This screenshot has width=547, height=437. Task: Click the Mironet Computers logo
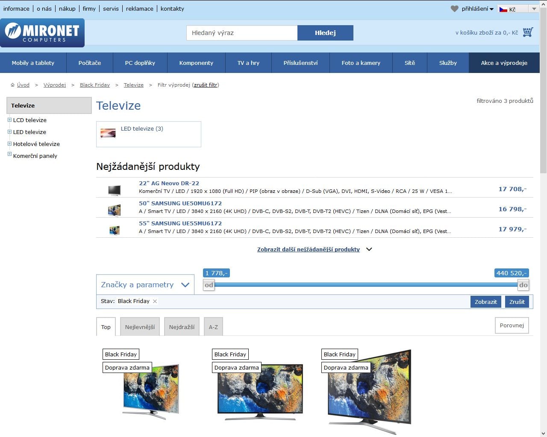[x=42, y=33]
